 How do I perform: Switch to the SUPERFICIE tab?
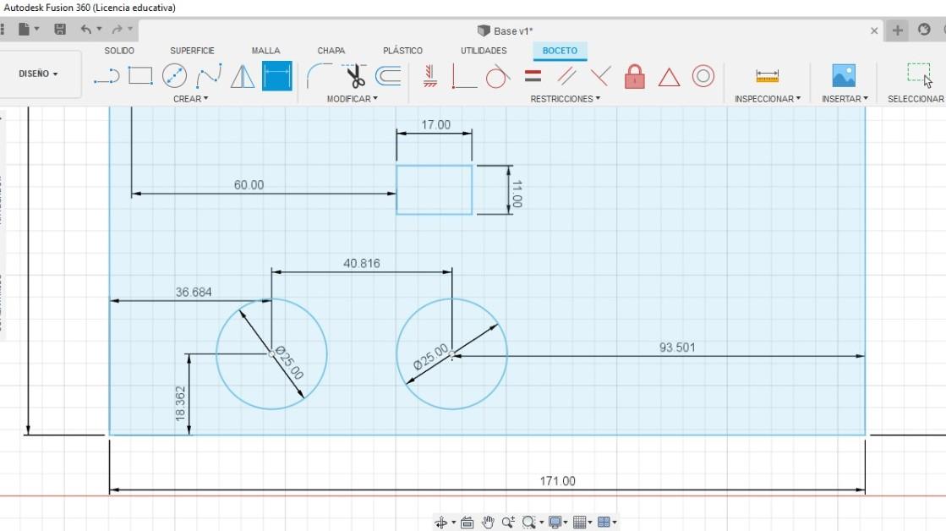click(193, 51)
